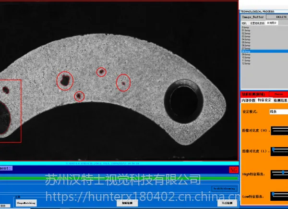Viewport: 288px width, 209px height.
Task: Adjust the 图像对比度 (H) slider
Action: click(x=279, y=131)
